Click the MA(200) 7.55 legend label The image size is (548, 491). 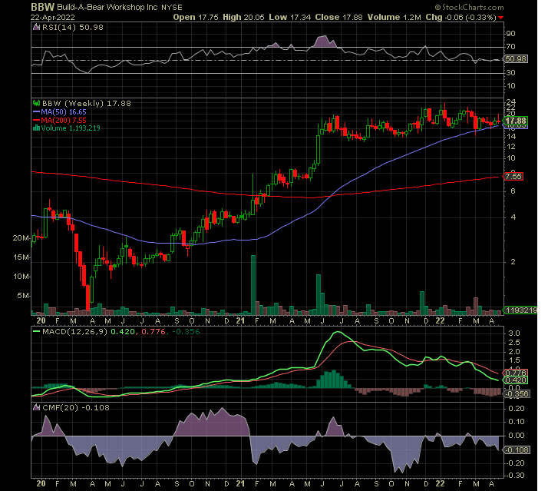coord(64,120)
